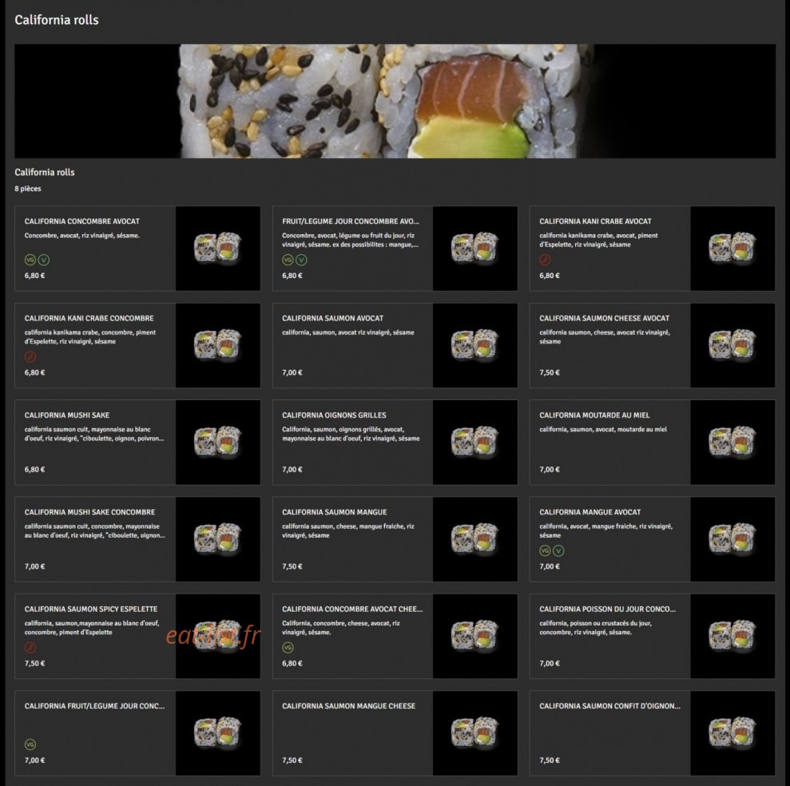The width and height of the screenshot is (790, 786).
Task: Open the California Mushi Sake Concombre thumbnail
Action: 217,539
